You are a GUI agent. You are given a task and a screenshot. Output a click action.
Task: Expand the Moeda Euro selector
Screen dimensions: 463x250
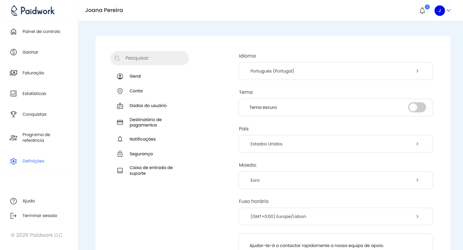(x=335, y=180)
